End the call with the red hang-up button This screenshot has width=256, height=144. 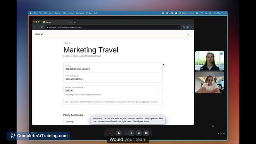click(110, 133)
